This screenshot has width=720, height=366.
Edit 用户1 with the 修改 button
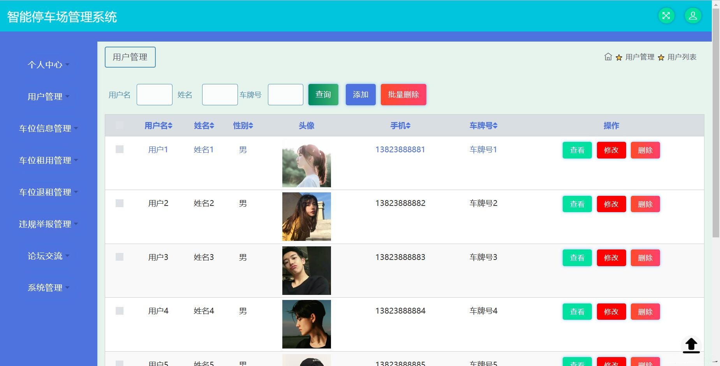coord(611,150)
